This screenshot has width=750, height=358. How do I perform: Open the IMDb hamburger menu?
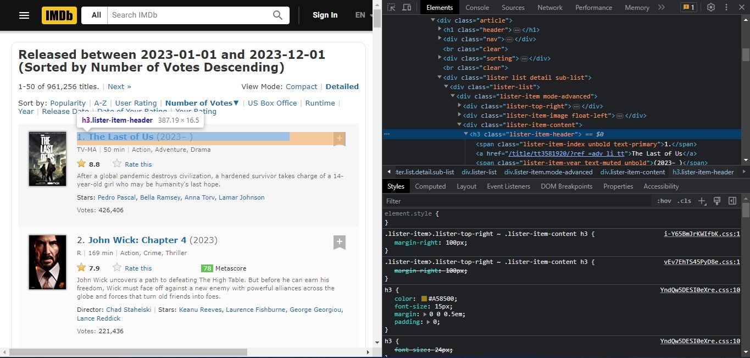(24, 15)
